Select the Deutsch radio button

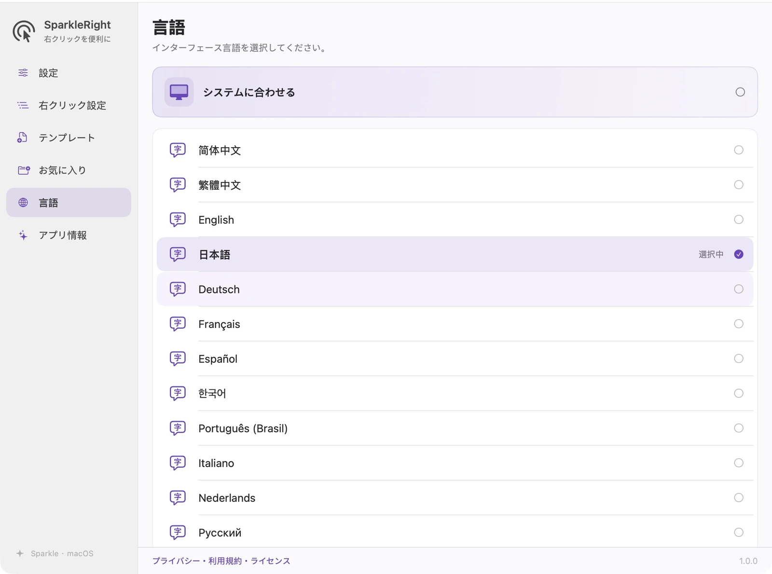(x=739, y=289)
